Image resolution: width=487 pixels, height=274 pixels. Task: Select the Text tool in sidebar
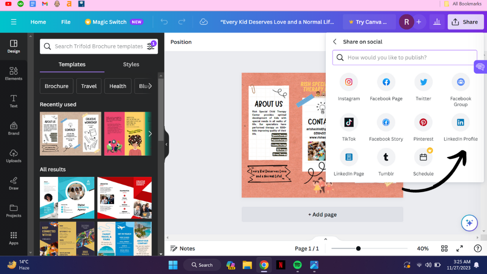pyautogui.click(x=14, y=101)
